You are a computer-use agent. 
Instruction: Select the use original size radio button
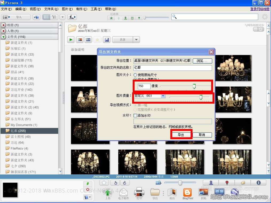tap(135, 75)
